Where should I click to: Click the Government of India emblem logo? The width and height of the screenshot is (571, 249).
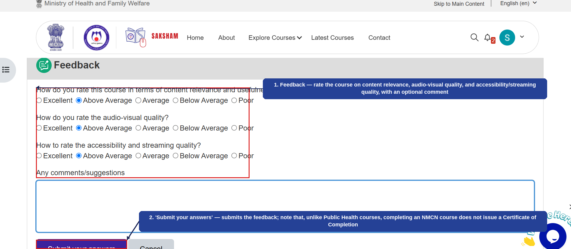point(56,37)
